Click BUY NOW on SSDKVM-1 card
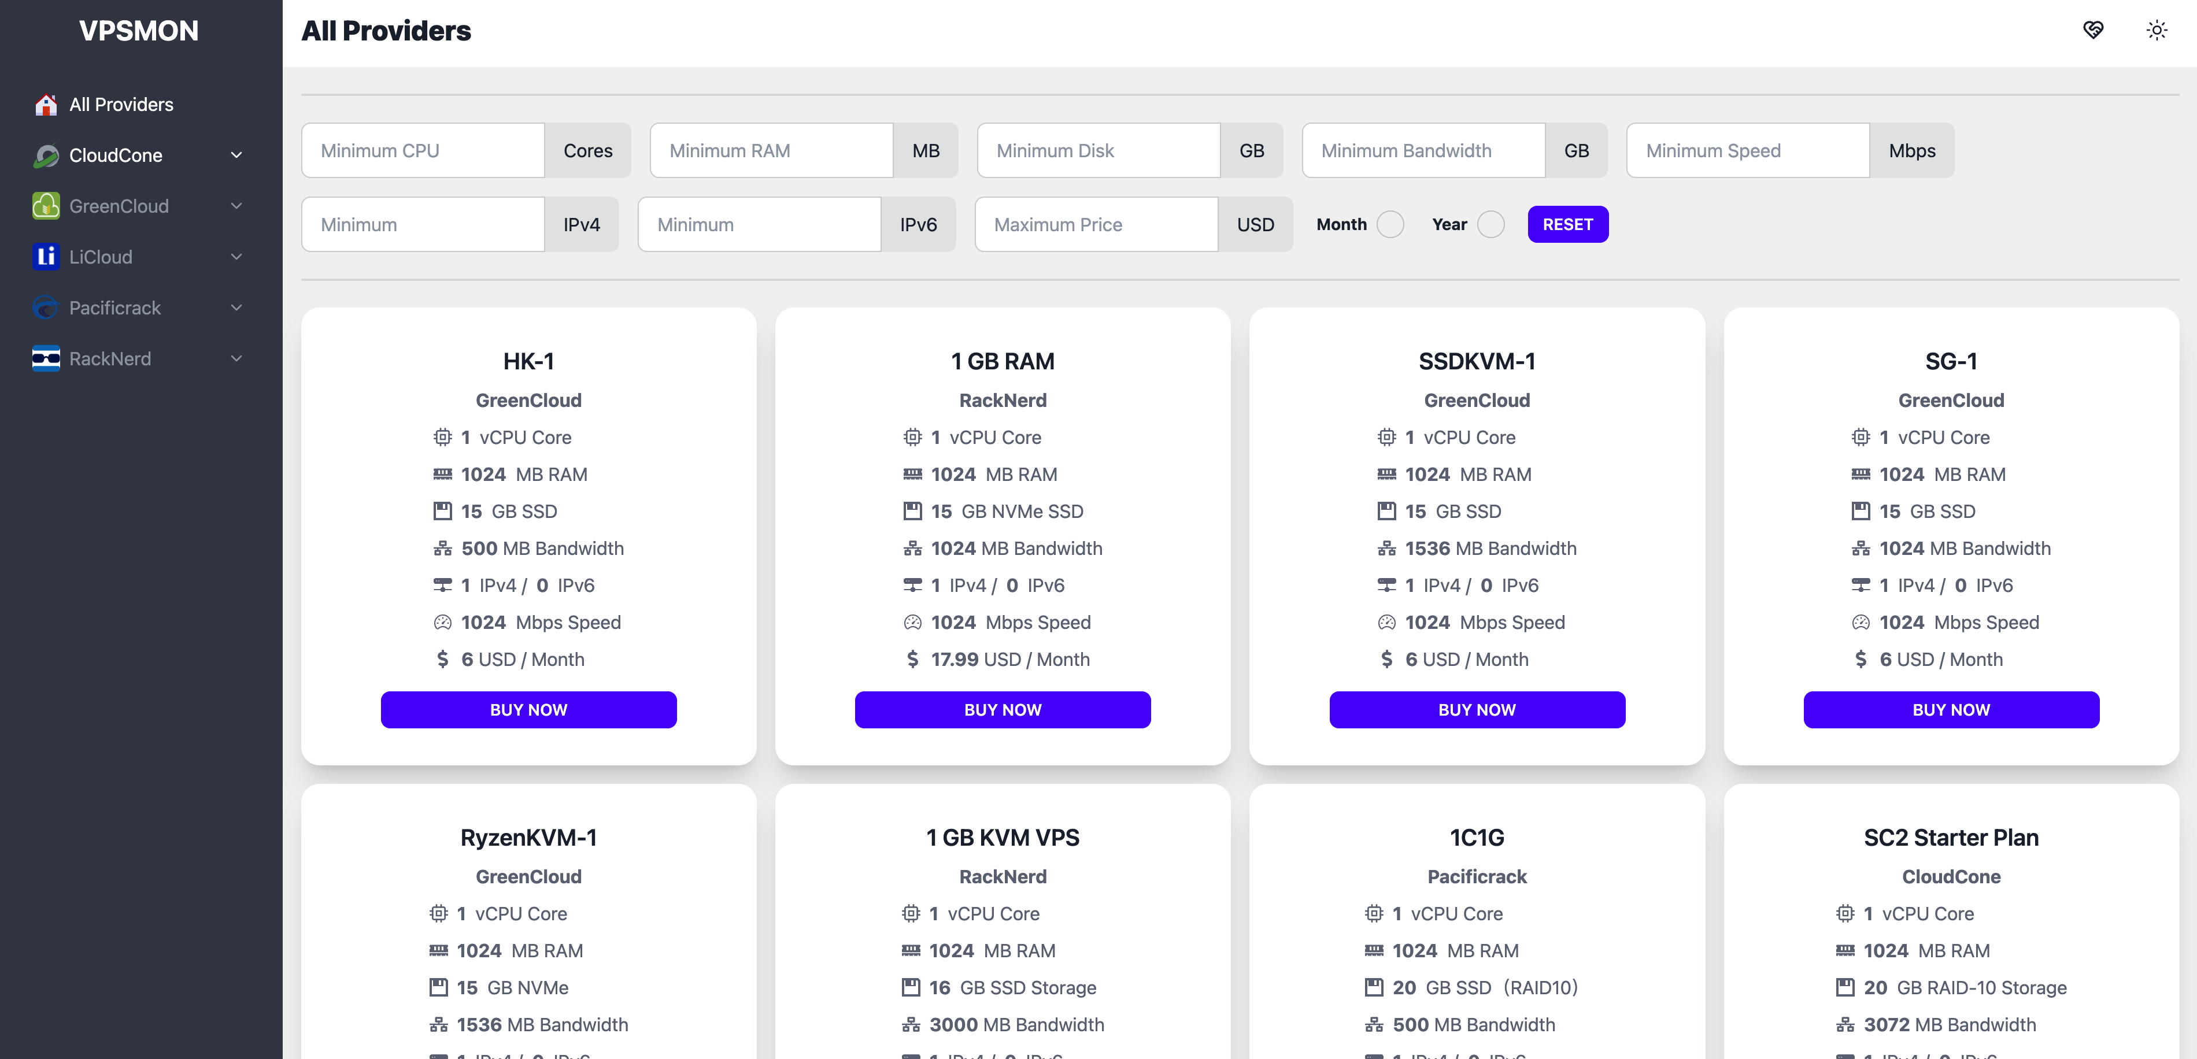Image resolution: width=2197 pixels, height=1059 pixels. pos(1477,709)
